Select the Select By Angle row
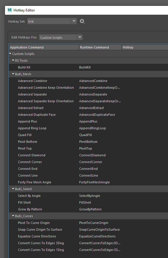This screenshot has height=258, width=168. pos(89,196)
